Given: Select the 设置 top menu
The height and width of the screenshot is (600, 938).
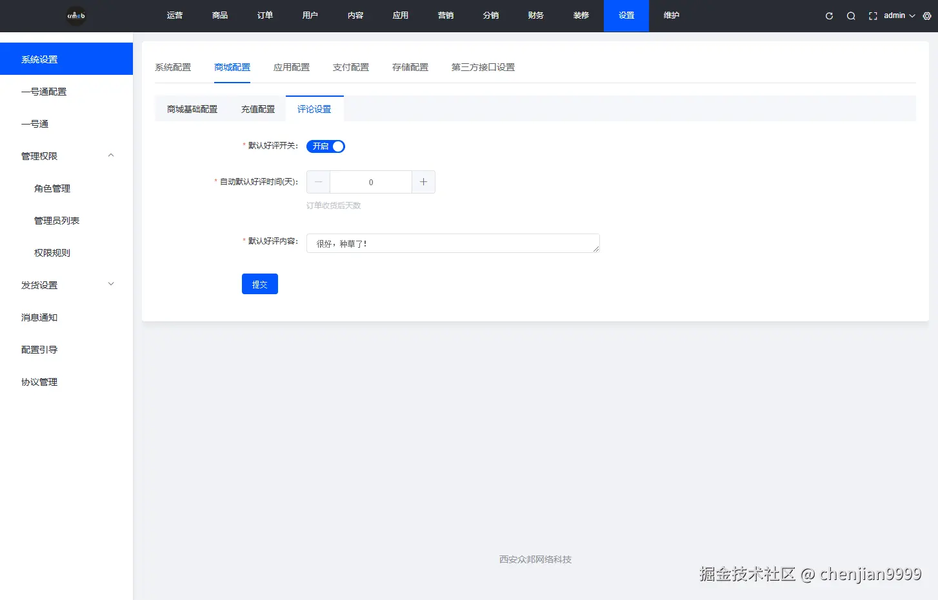Looking at the screenshot, I should [x=626, y=15].
